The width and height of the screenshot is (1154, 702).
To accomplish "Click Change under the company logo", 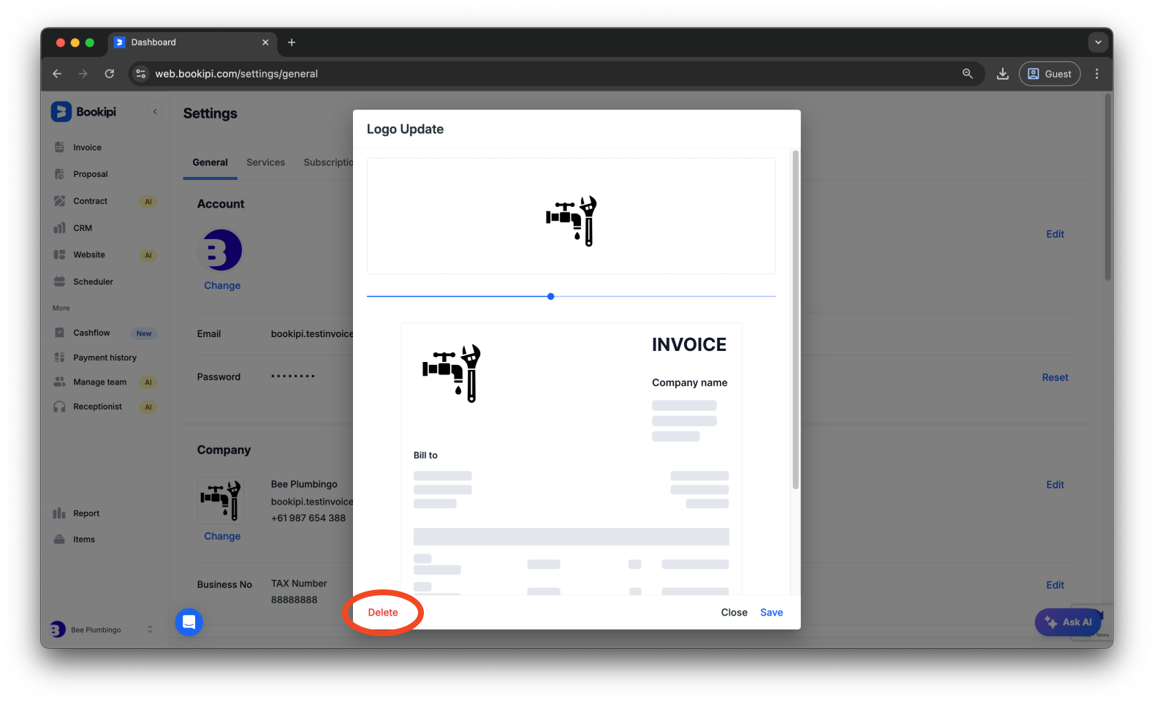I will click(222, 537).
